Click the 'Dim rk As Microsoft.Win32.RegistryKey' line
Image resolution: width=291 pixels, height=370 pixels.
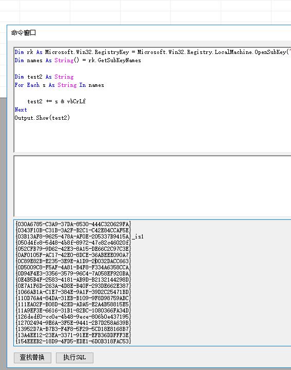click(x=153, y=52)
